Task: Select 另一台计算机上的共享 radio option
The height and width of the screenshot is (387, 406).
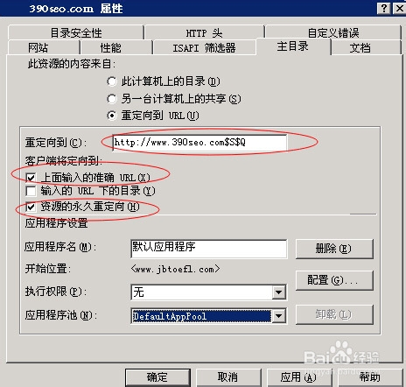Action: [112, 99]
